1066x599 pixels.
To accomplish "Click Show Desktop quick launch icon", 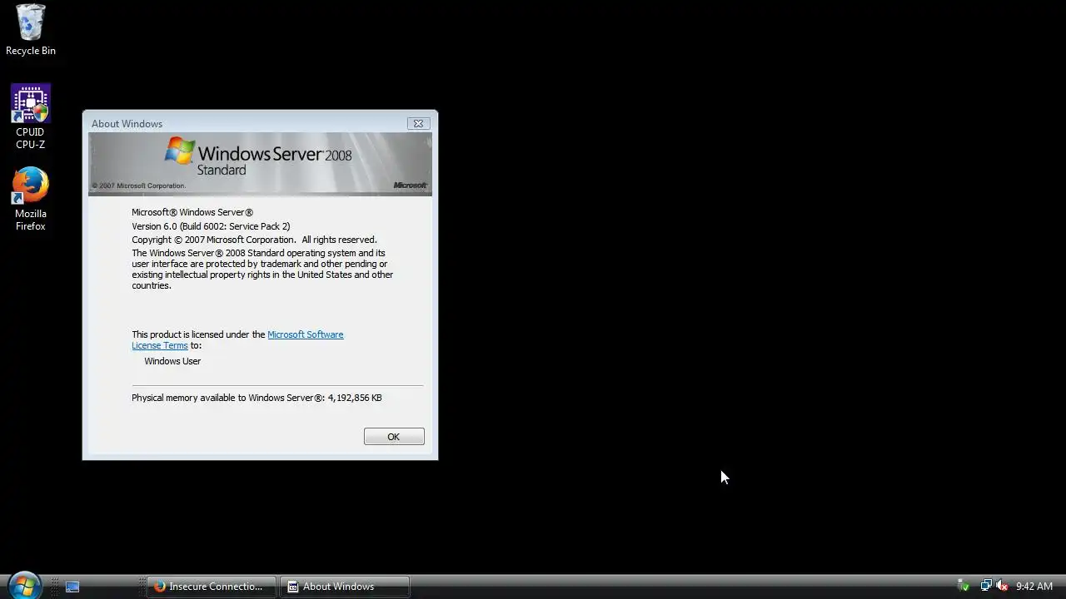I will (x=72, y=587).
